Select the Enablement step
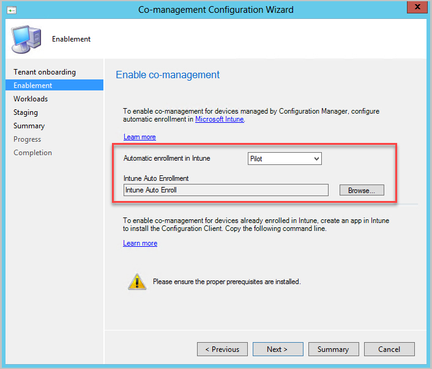This screenshot has height=369, width=432. [54, 86]
